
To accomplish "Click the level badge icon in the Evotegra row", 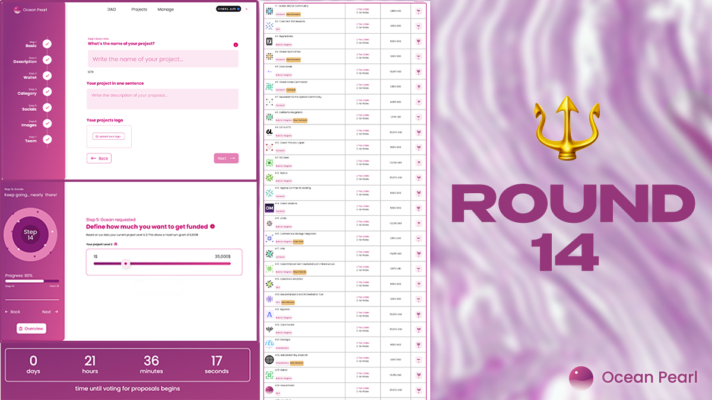I will pyautogui.click(x=419, y=344).
